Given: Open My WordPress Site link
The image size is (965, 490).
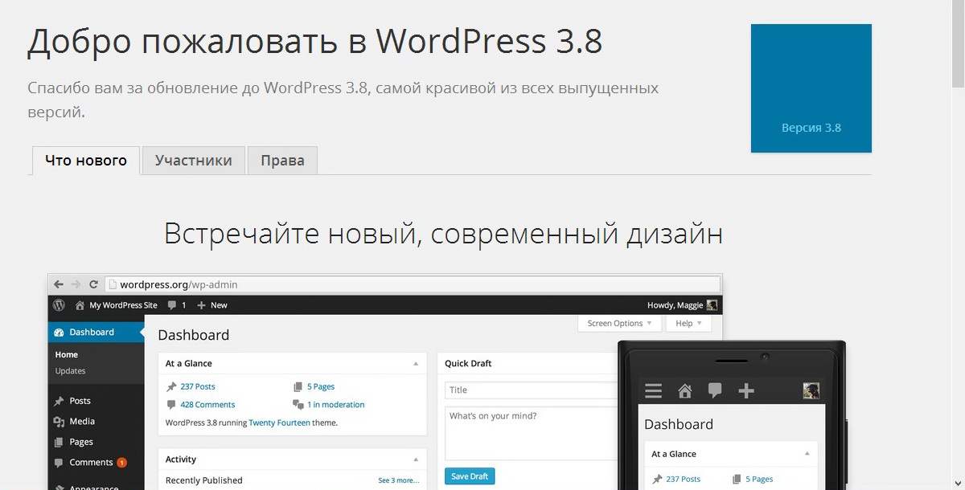Looking at the screenshot, I should coord(123,305).
